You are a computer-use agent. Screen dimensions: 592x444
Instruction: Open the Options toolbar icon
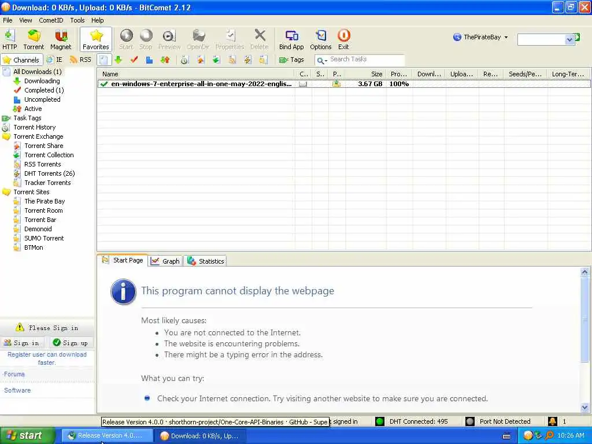tap(320, 39)
